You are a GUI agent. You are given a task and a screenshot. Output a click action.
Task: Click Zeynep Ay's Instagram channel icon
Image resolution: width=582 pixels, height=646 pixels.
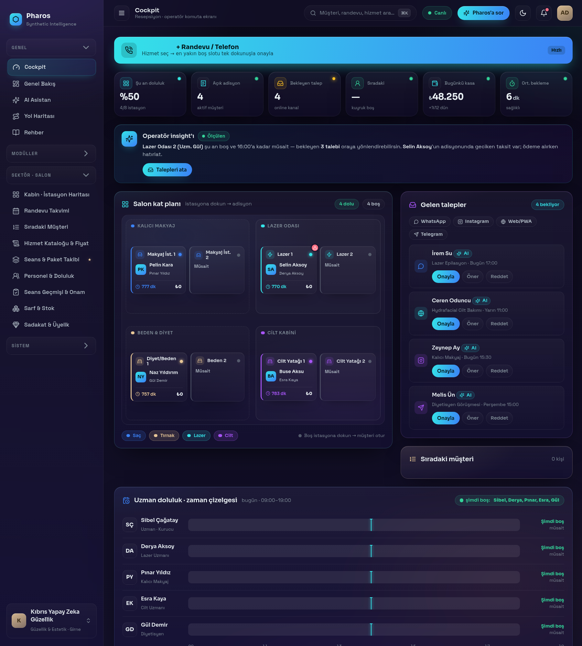pyautogui.click(x=421, y=360)
